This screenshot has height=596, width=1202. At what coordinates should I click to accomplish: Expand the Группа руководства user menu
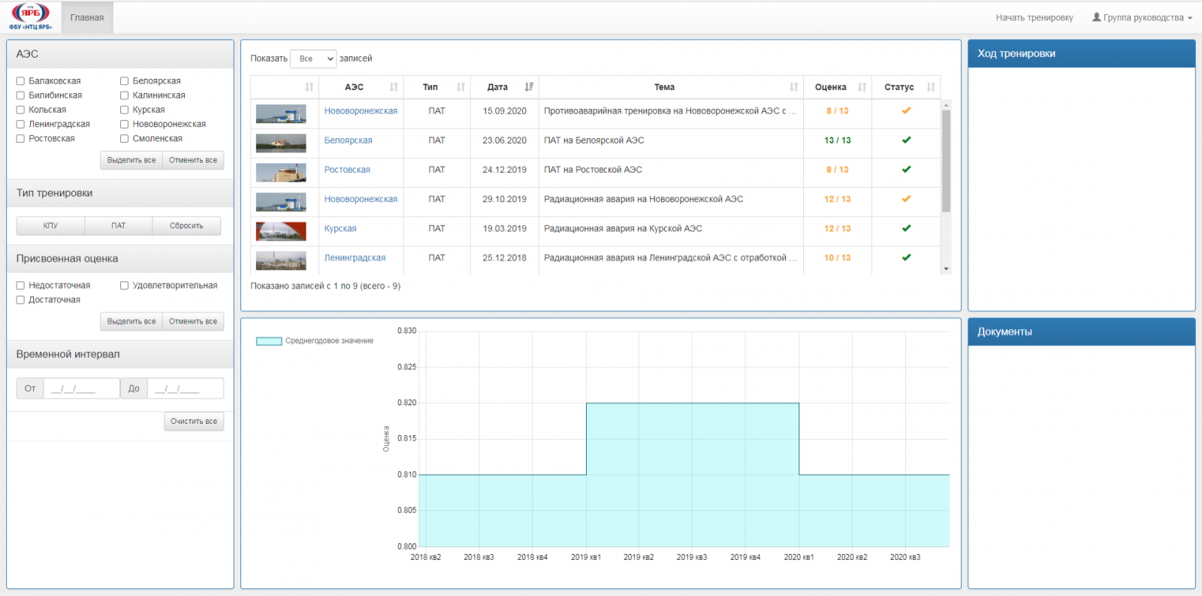click(1142, 18)
